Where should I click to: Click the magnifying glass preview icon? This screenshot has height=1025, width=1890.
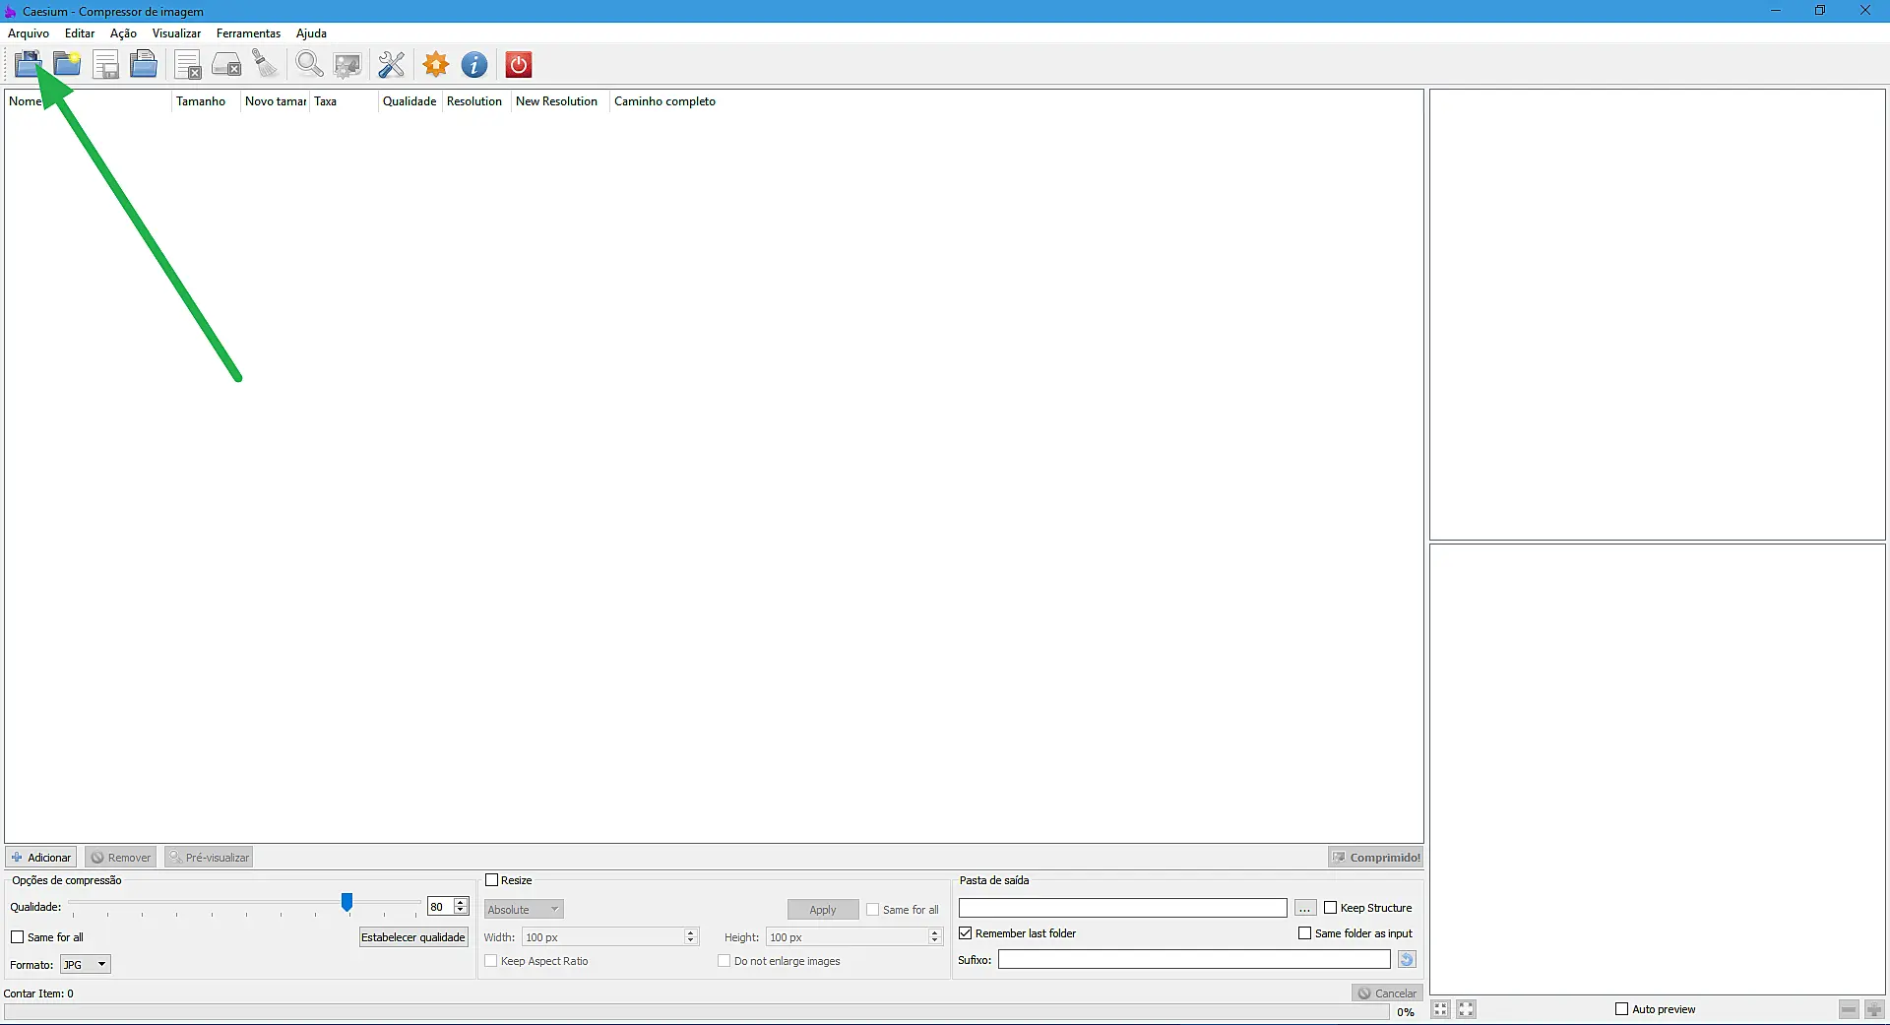pos(309,65)
